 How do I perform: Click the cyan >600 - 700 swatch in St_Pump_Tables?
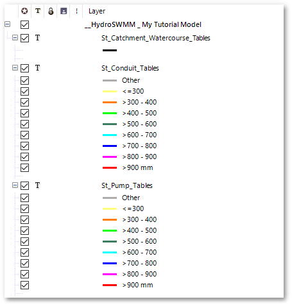(110, 253)
